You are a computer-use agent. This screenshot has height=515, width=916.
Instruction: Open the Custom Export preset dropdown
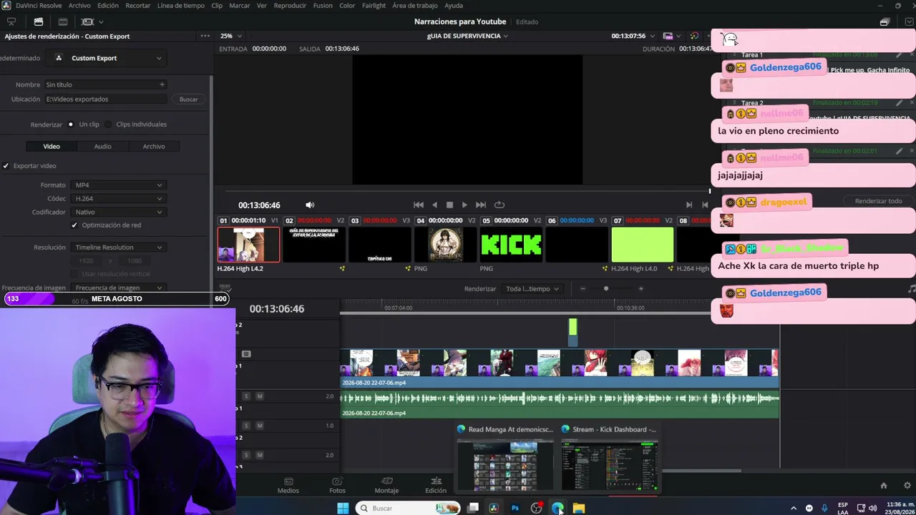(x=107, y=58)
